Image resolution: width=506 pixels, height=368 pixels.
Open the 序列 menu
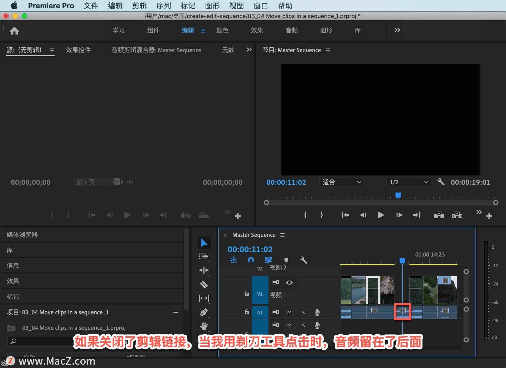(x=163, y=6)
